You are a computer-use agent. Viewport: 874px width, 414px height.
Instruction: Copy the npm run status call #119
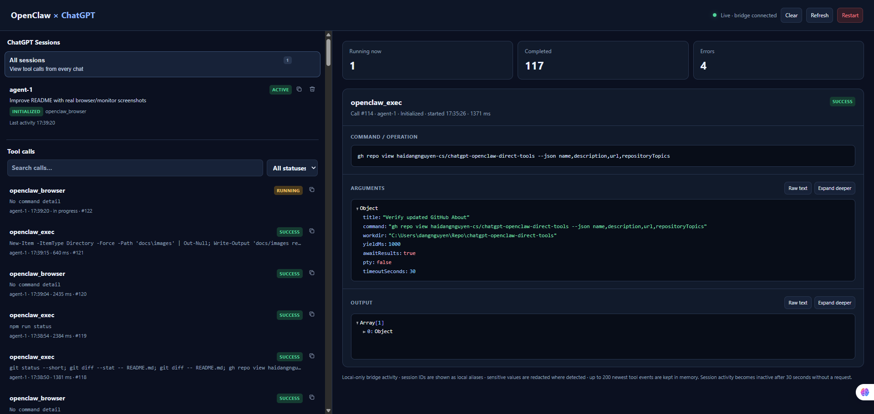(312, 314)
